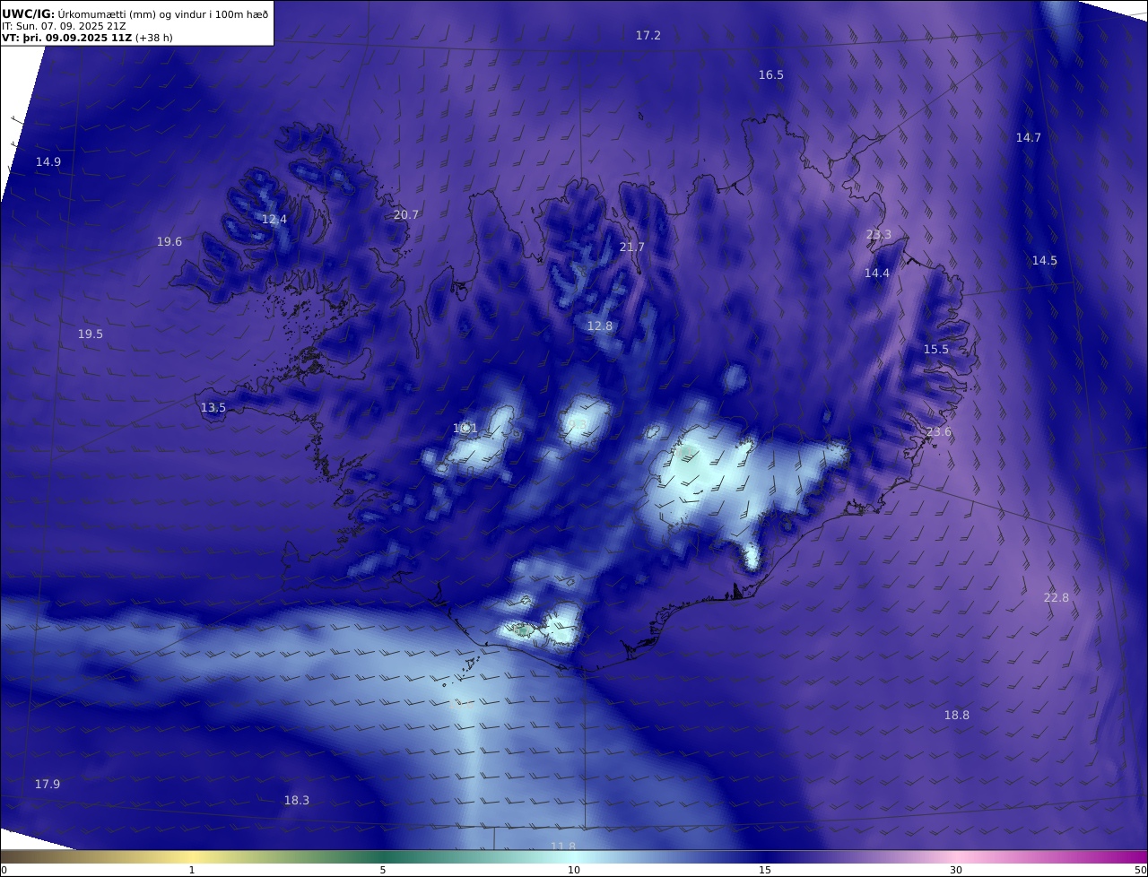The image size is (1148, 877).
Task: Select the 12.4 value over the Westfjords
Action: [274, 219]
